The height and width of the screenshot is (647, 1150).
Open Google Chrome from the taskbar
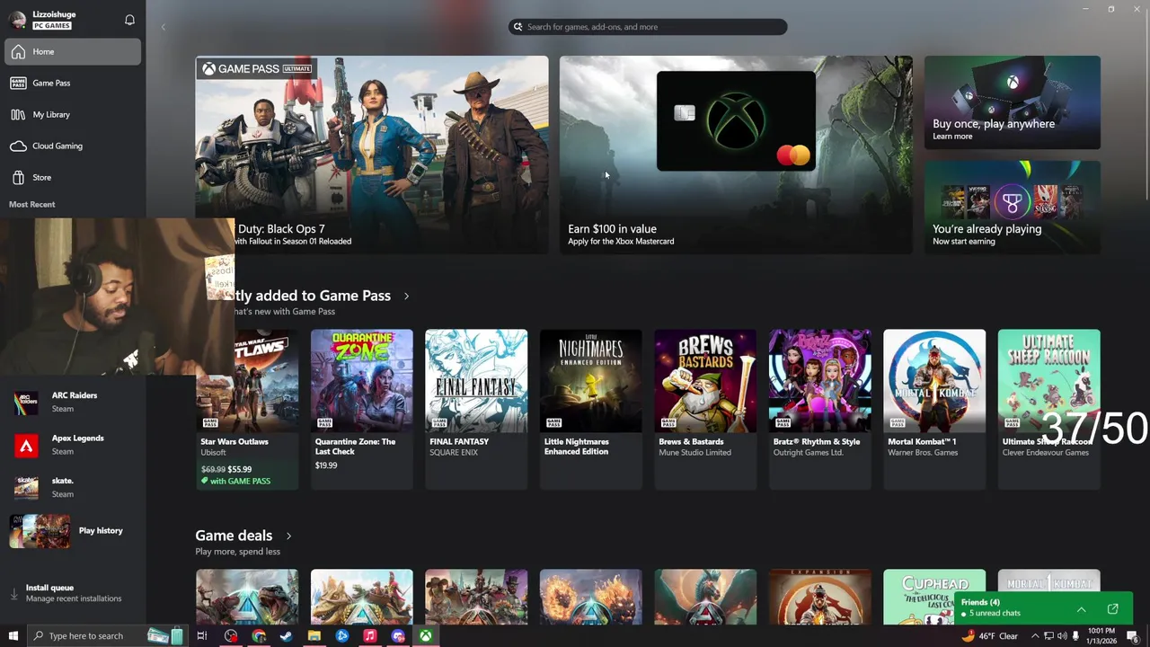[x=259, y=636]
